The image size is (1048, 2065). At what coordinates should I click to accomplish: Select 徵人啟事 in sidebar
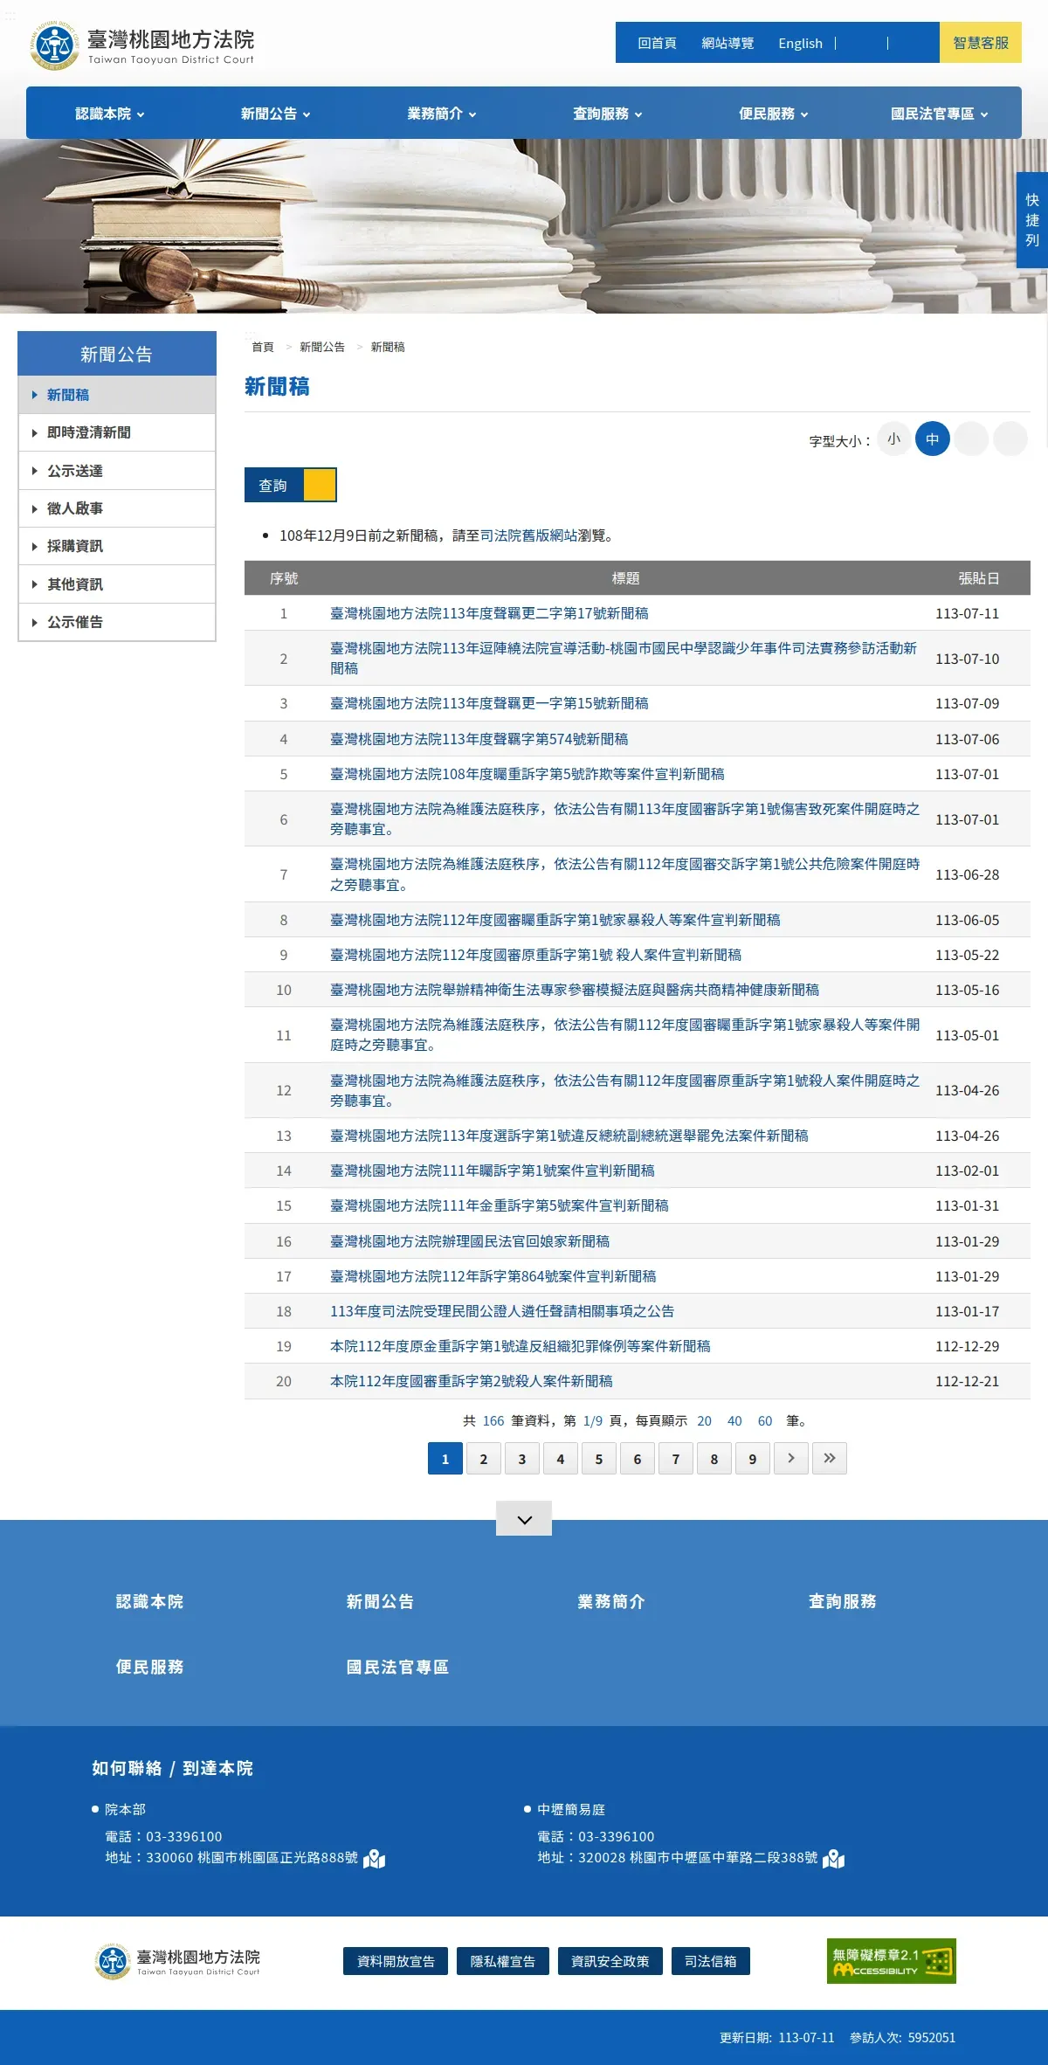click(x=117, y=508)
